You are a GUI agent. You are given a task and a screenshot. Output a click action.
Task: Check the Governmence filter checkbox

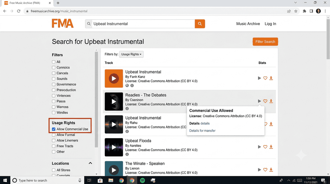click(x=54, y=84)
